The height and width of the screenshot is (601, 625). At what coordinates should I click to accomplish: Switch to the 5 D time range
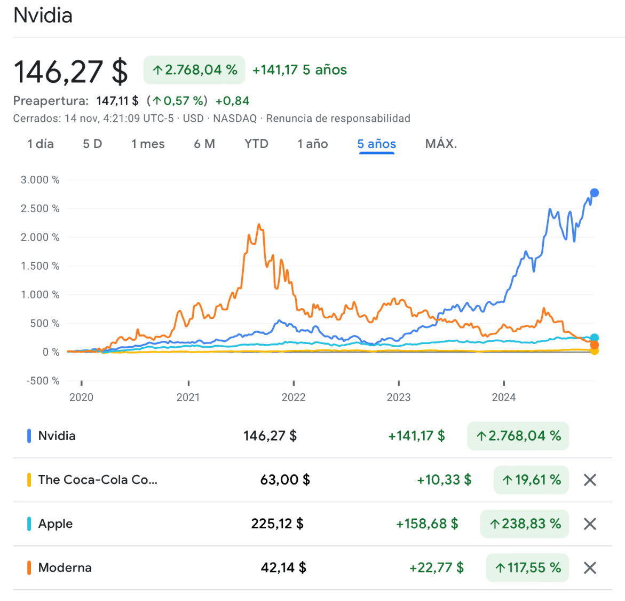[92, 144]
